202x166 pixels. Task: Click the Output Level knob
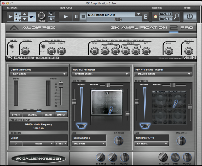(x=189, y=51)
